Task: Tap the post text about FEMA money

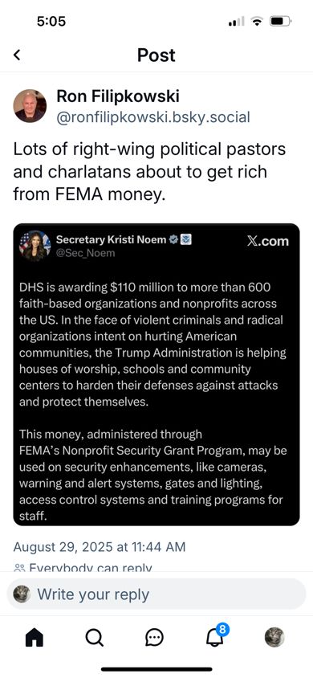Action: click(x=149, y=172)
